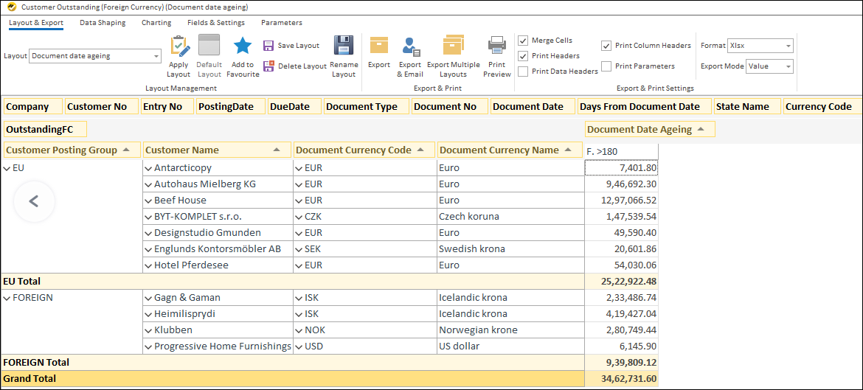Enable the Print Parameters checkbox
863x390 pixels.
pos(606,66)
